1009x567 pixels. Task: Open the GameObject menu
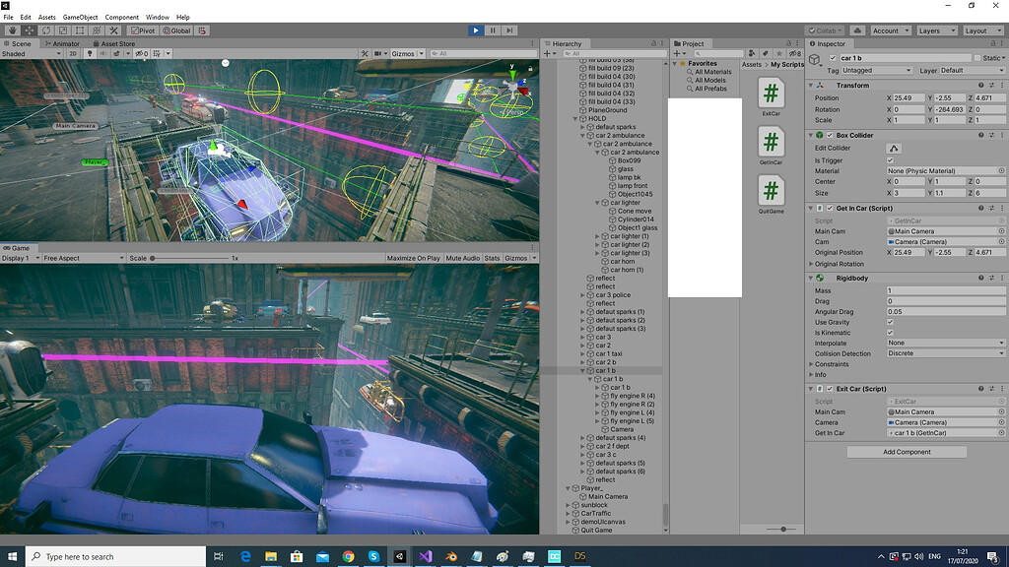[x=80, y=17]
